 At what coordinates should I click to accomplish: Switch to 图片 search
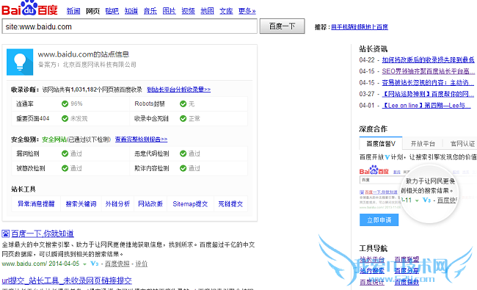(x=169, y=11)
